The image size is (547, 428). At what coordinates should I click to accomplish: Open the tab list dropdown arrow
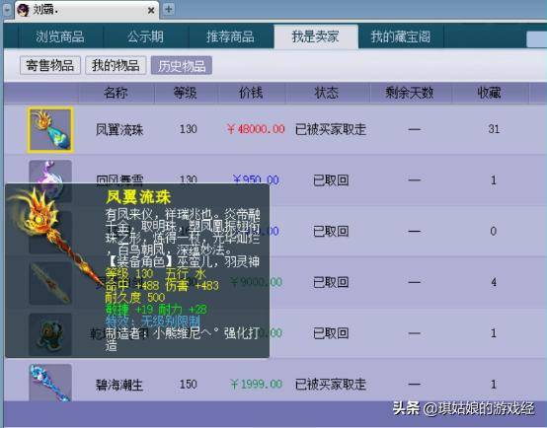tap(7, 10)
